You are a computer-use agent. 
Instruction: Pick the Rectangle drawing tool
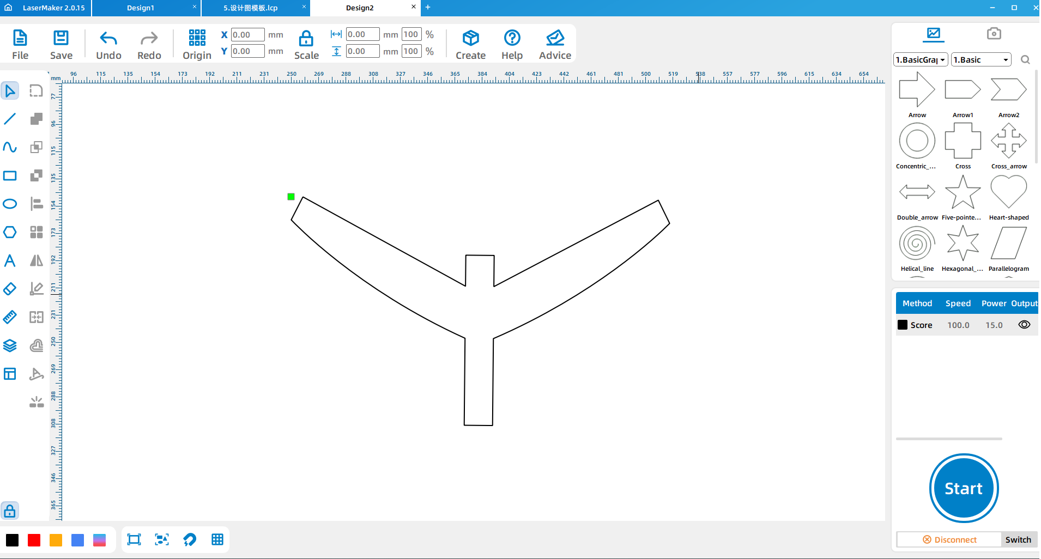10,175
